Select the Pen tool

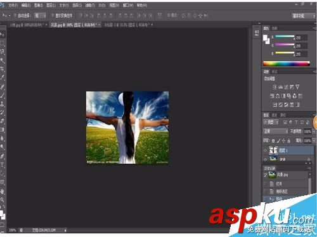point(3,156)
